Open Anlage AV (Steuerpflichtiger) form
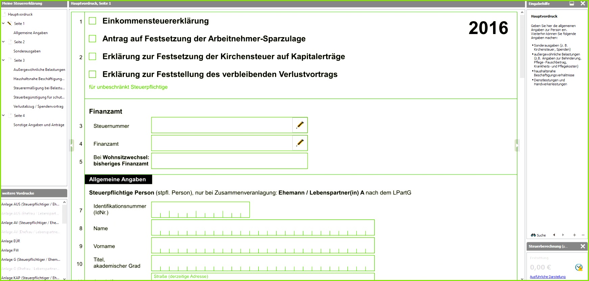Screen dimensions: 589x281 pos(30,223)
